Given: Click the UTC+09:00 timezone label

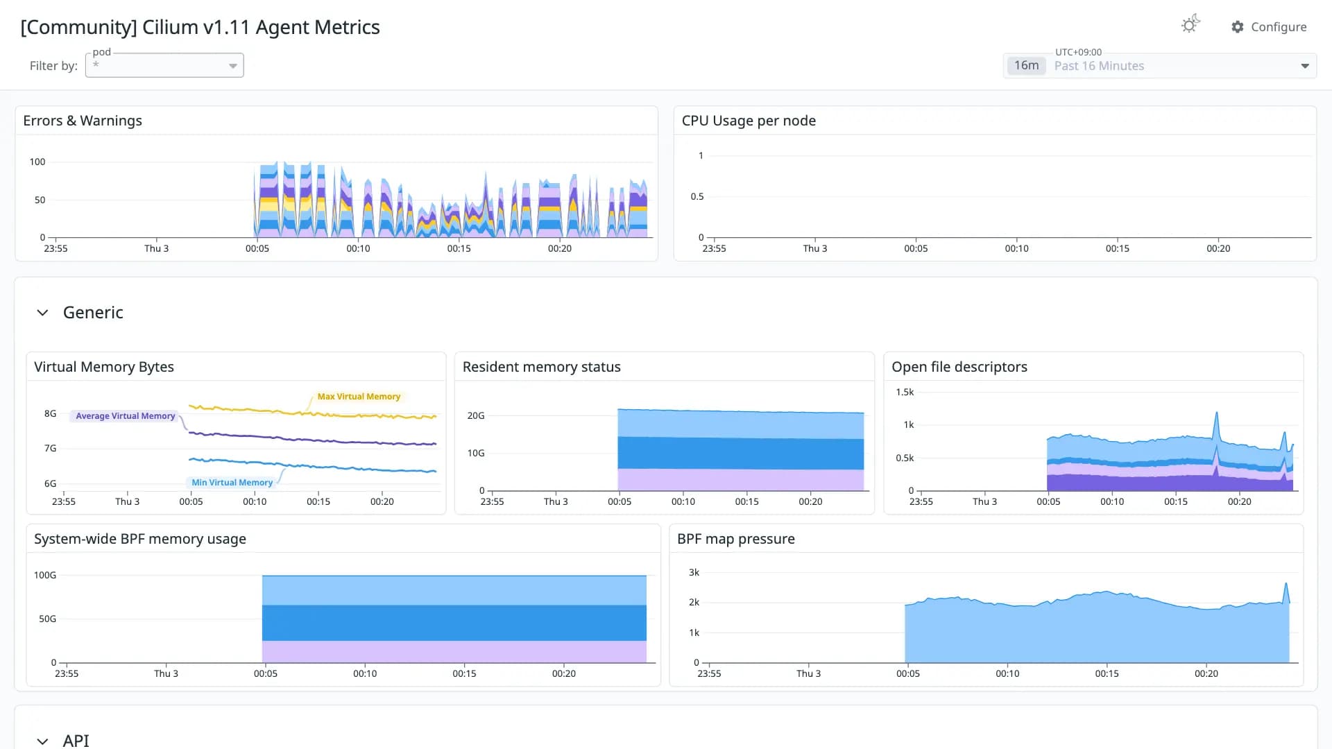Looking at the screenshot, I should (1078, 52).
